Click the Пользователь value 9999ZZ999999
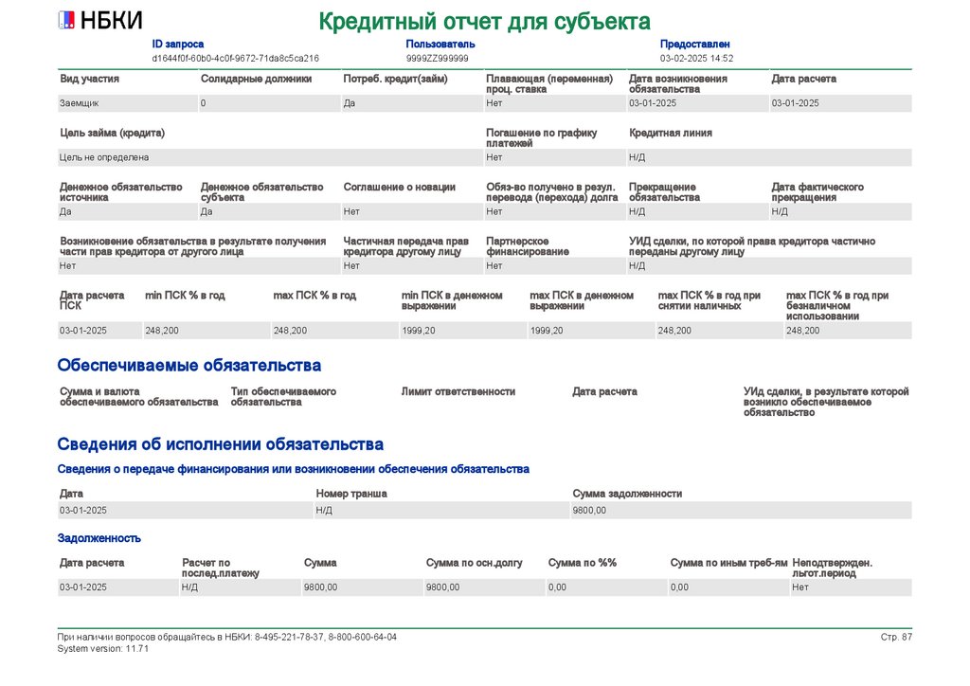This screenshot has height=686, width=970. point(437,58)
